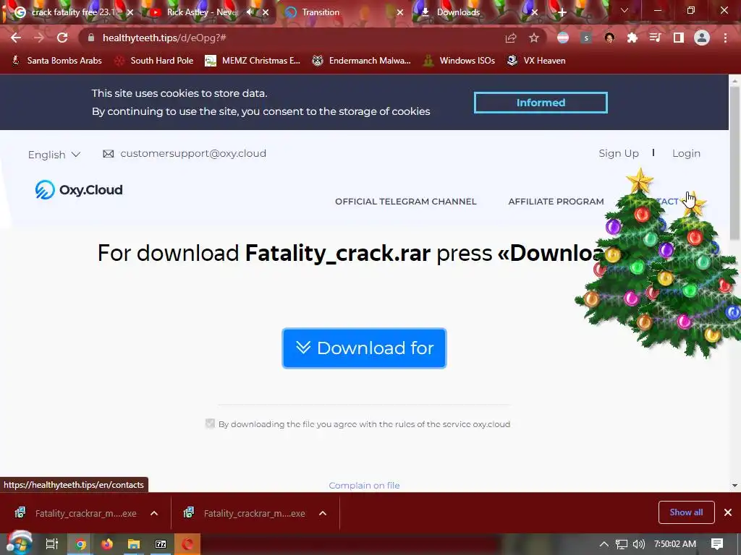Viewport: 741px width, 555px height.
Task: Open a new browser tab with plus
Action: 562,12
